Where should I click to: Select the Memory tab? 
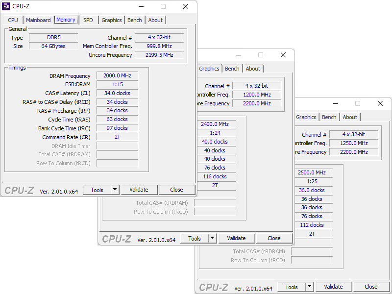pyautogui.click(x=66, y=20)
